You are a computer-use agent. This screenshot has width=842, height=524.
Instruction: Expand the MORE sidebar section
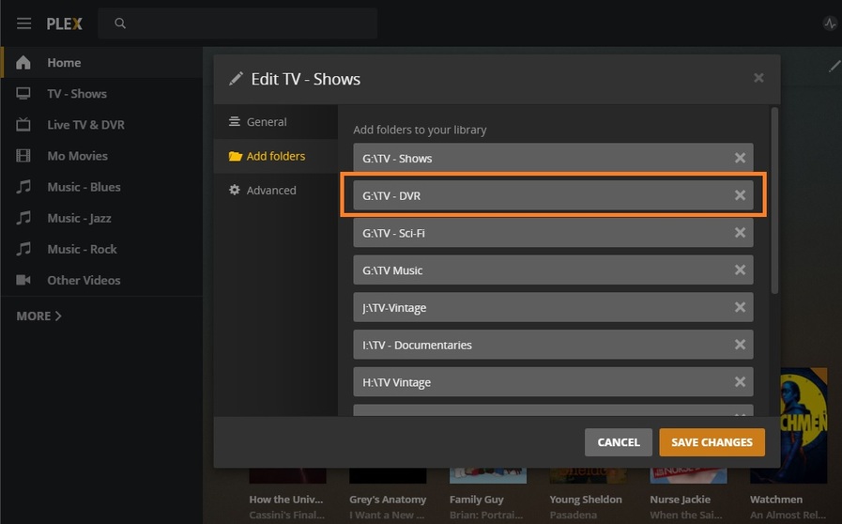pos(38,316)
